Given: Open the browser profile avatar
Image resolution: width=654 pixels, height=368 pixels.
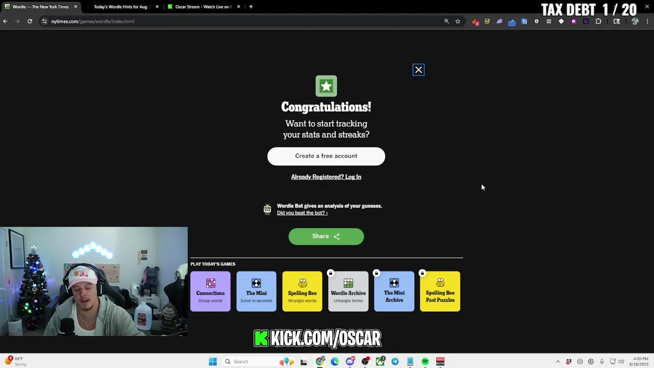Looking at the screenshot, I should [x=635, y=21].
